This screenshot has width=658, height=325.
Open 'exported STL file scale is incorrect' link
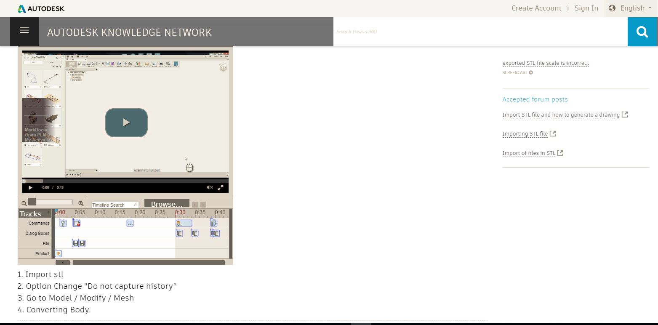[546, 63]
